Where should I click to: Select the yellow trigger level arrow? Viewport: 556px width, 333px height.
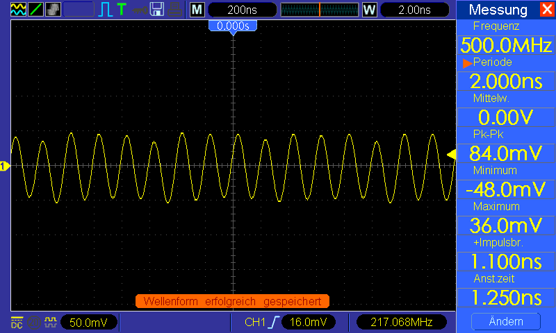click(x=451, y=155)
